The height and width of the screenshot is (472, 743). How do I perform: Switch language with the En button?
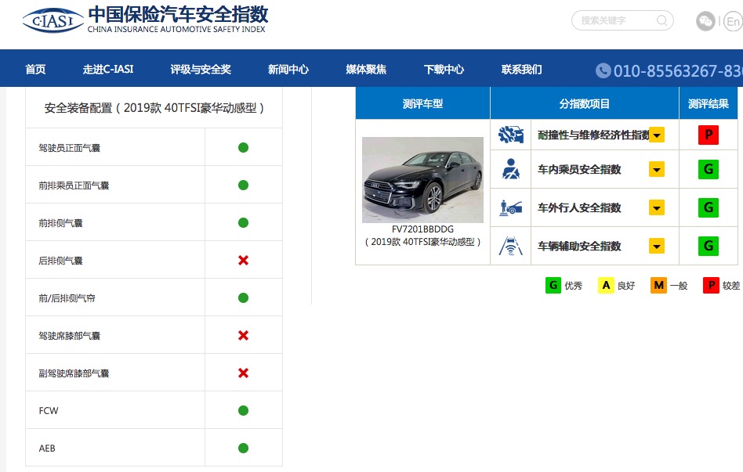pos(734,21)
